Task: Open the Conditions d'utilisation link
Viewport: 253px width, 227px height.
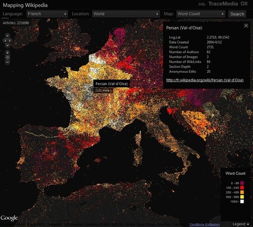Action: (x=205, y=225)
